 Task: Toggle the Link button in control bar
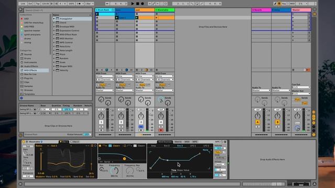[23, 4]
